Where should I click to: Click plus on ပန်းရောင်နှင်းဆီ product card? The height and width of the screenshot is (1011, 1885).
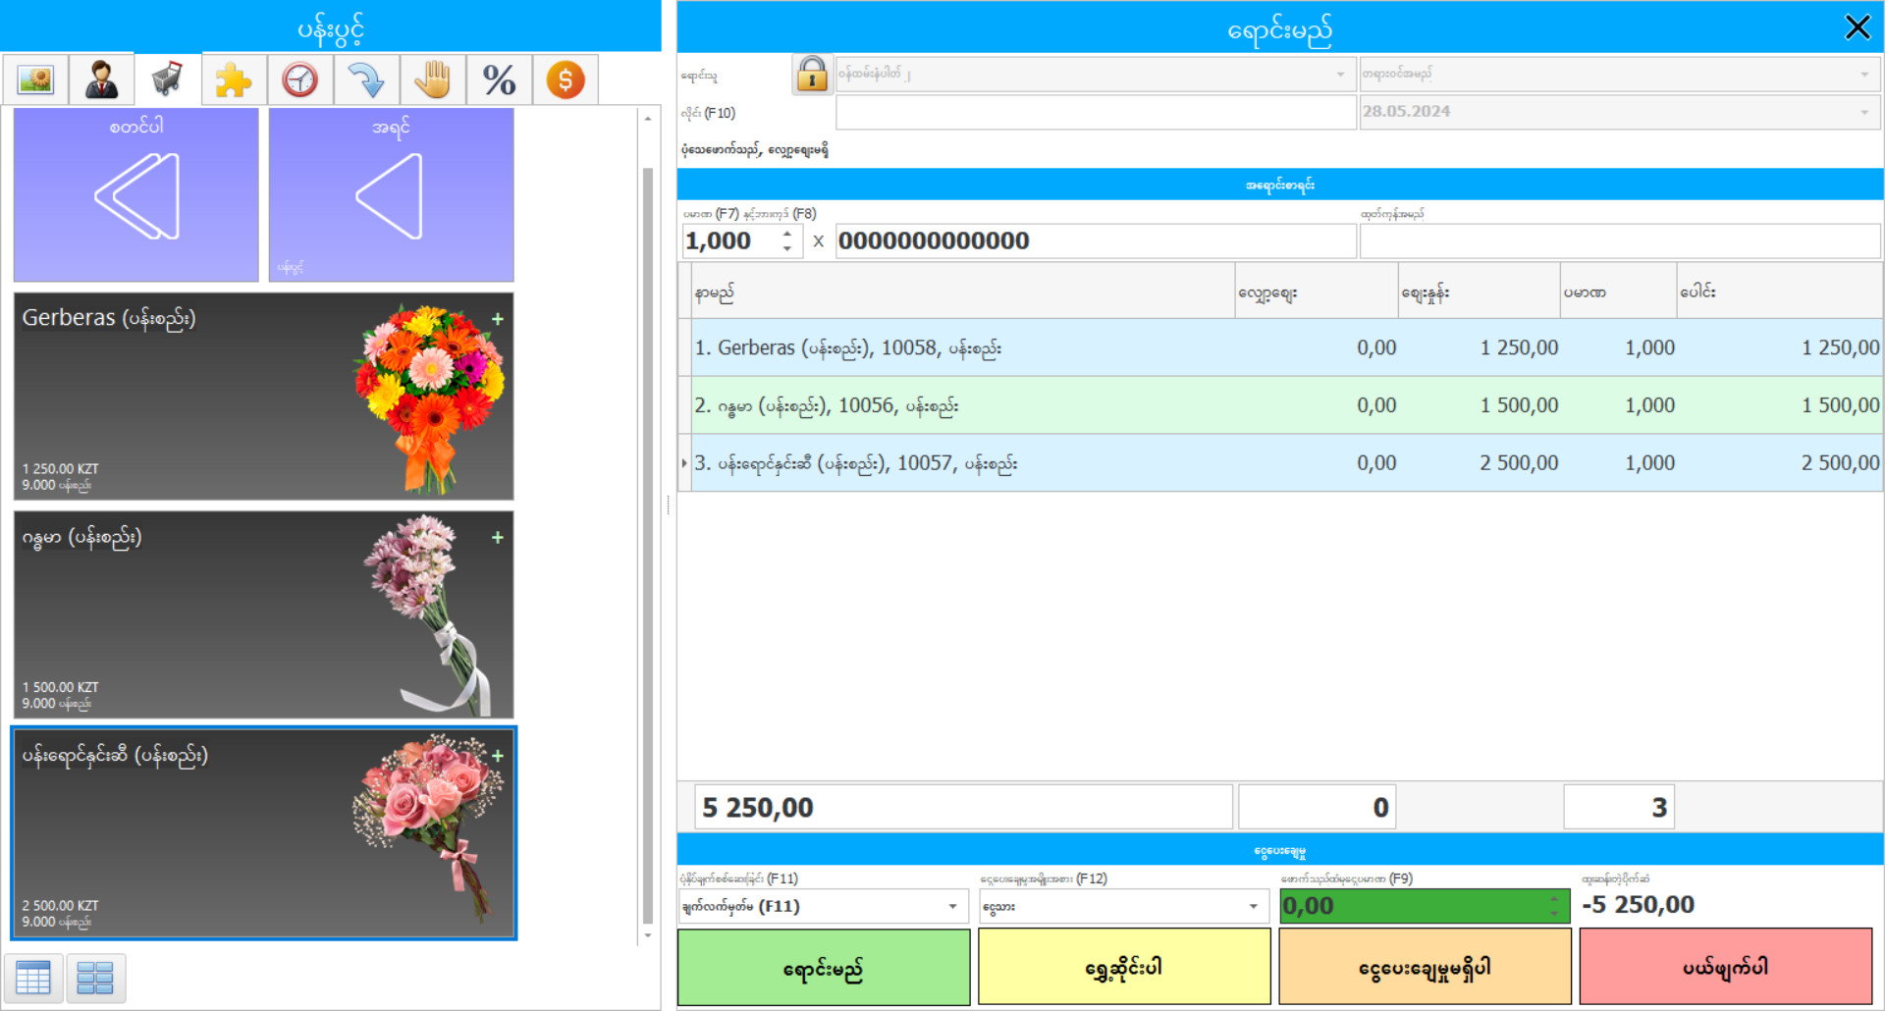pyautogui.click(x=498, y=756)
